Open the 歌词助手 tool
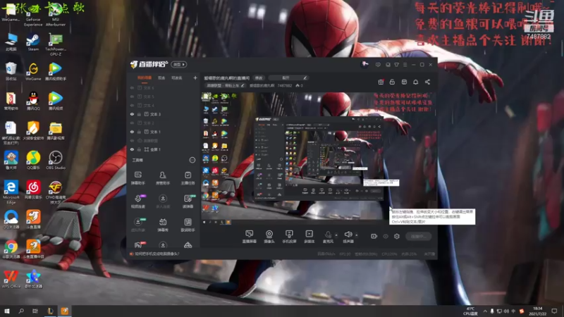The image size is (564, 317). click(188, 225)
